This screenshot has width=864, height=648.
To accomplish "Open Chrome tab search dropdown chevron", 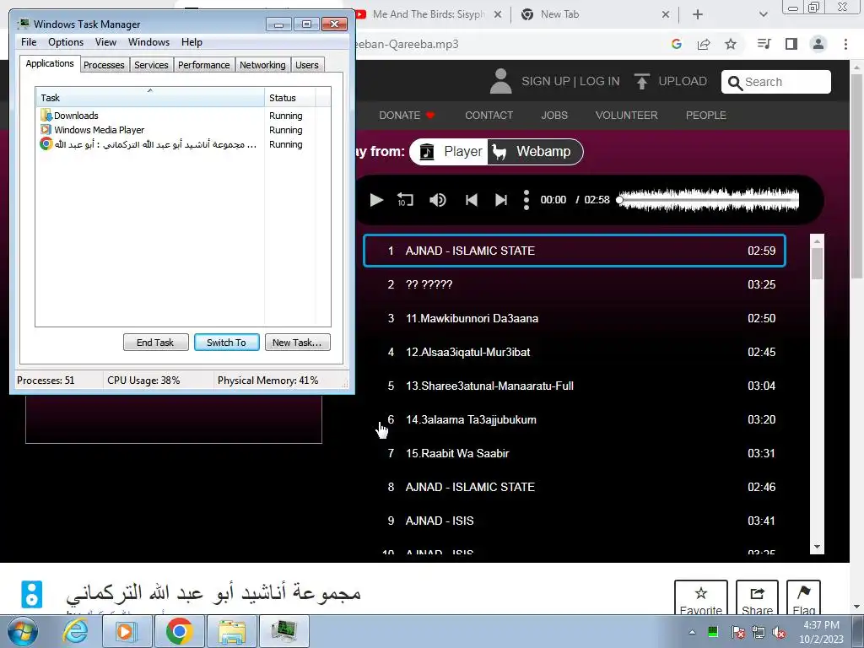I will (x=763, y=14).
